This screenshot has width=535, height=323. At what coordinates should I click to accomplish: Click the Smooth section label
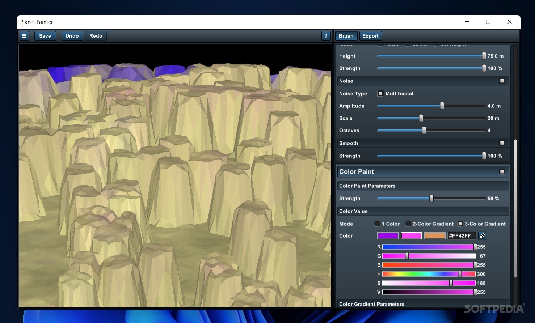[x=349, y=143]
